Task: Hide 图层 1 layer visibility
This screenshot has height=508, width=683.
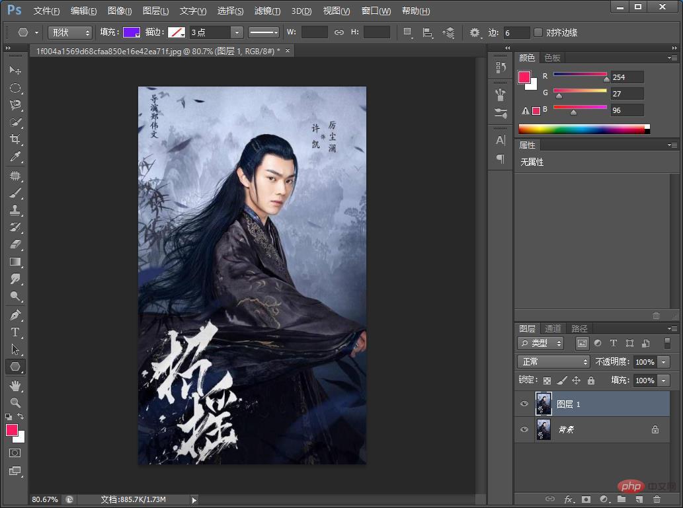Action: (524, 404)
